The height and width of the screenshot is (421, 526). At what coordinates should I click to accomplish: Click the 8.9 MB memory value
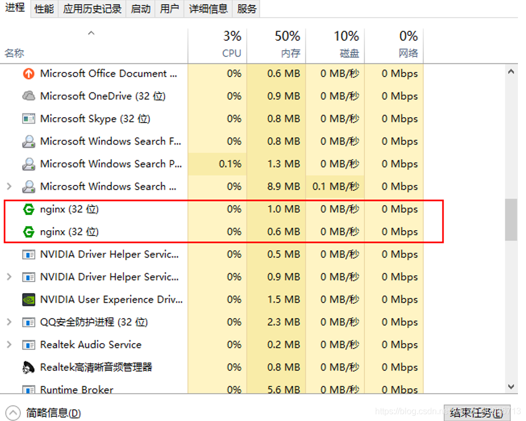tap(284, 187)
